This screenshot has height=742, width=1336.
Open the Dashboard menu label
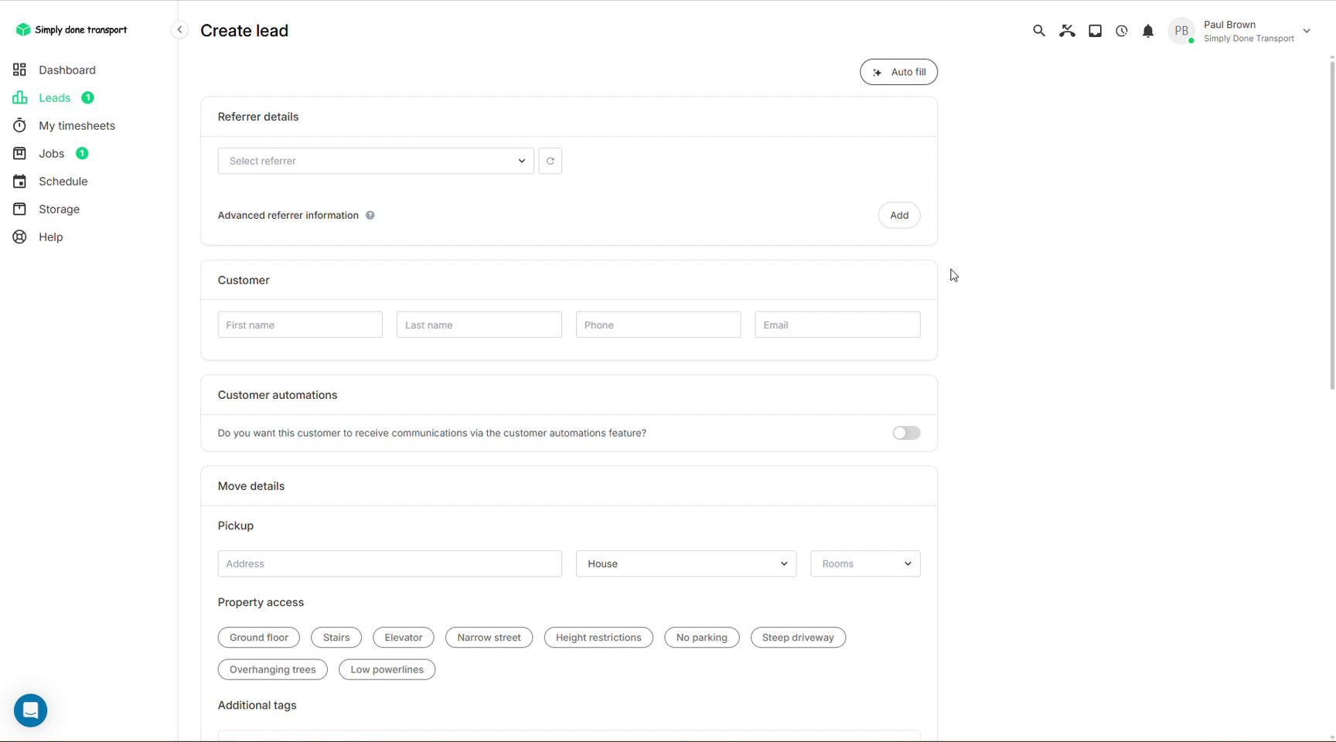(67, 70)
